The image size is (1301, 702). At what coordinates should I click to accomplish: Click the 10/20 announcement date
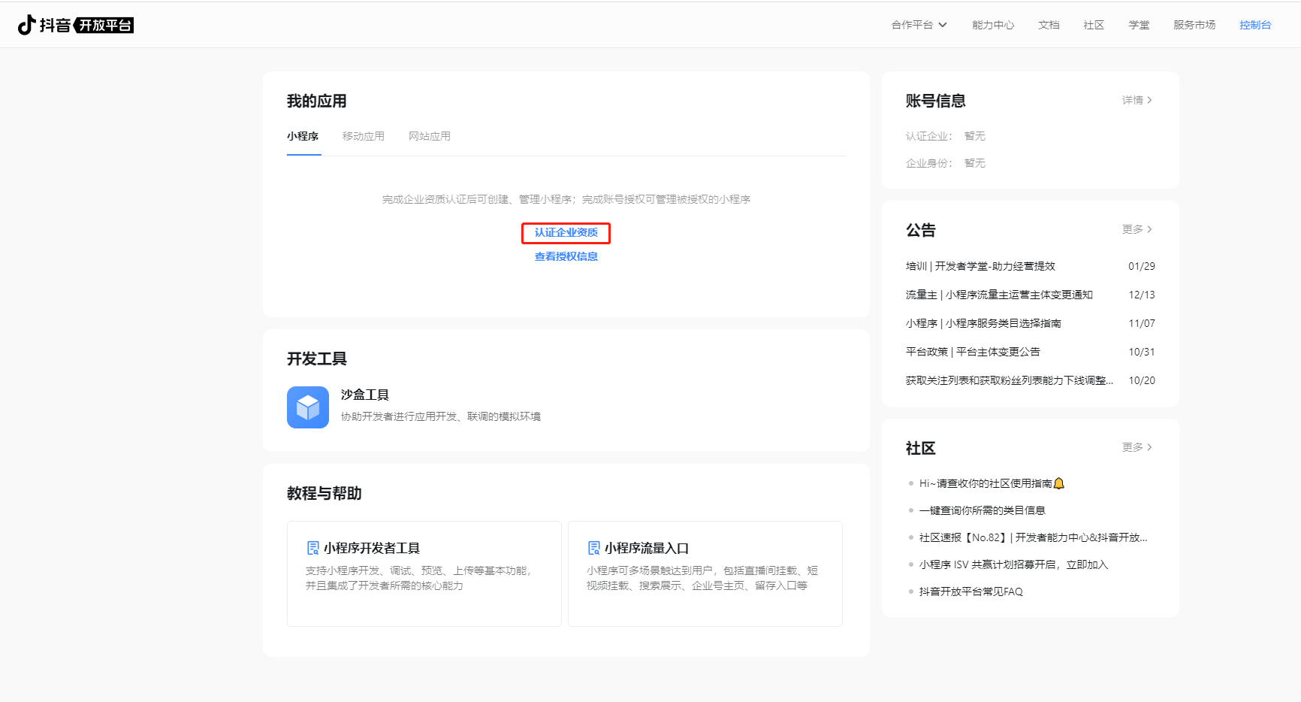(1142, 380)
